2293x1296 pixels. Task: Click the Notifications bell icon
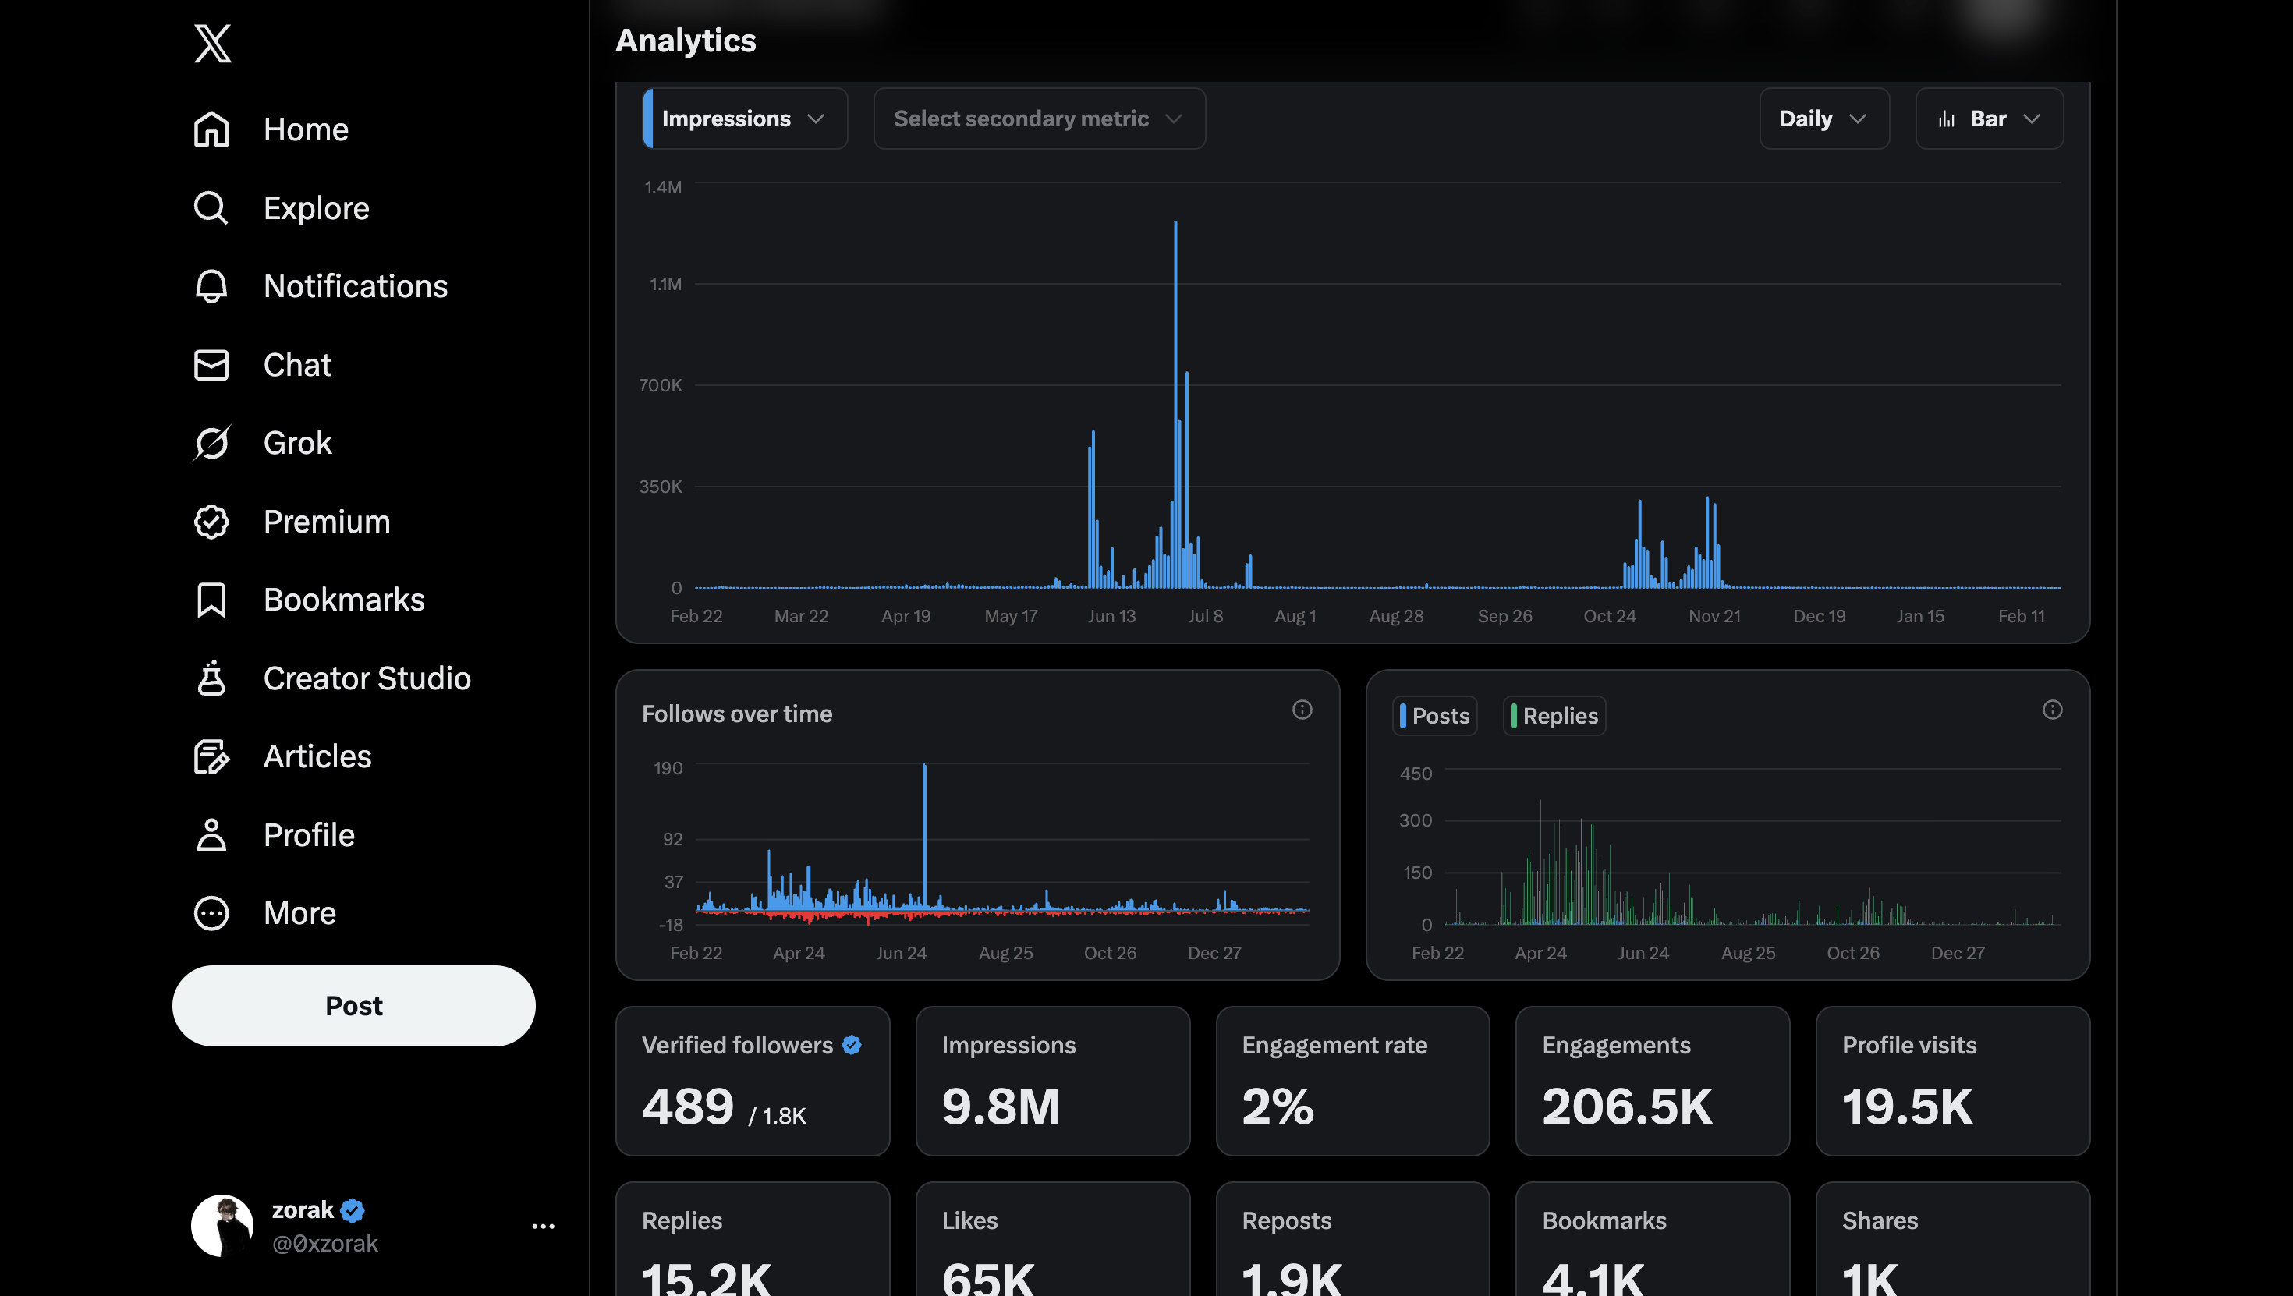(211, 285)
